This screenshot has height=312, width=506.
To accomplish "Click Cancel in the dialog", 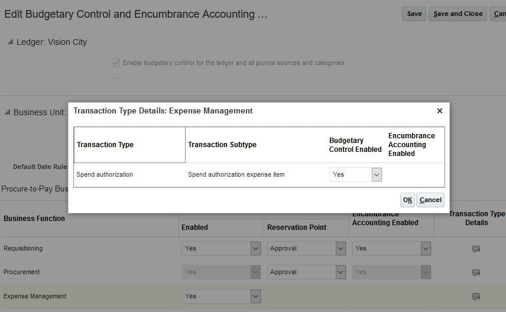I will click(430, 200).
